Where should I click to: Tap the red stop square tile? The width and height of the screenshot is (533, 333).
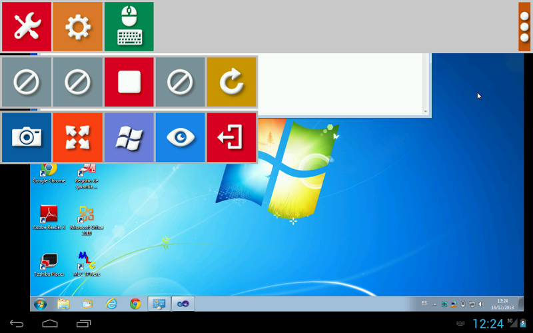129,82
